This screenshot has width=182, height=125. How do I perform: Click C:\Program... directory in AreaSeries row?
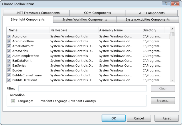(x=152, y=51)
